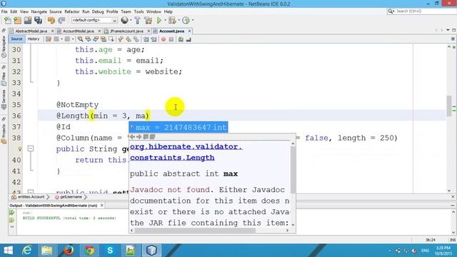Click the Search (Ctrl+I) field
457x257 pixels.
(423, 11)
